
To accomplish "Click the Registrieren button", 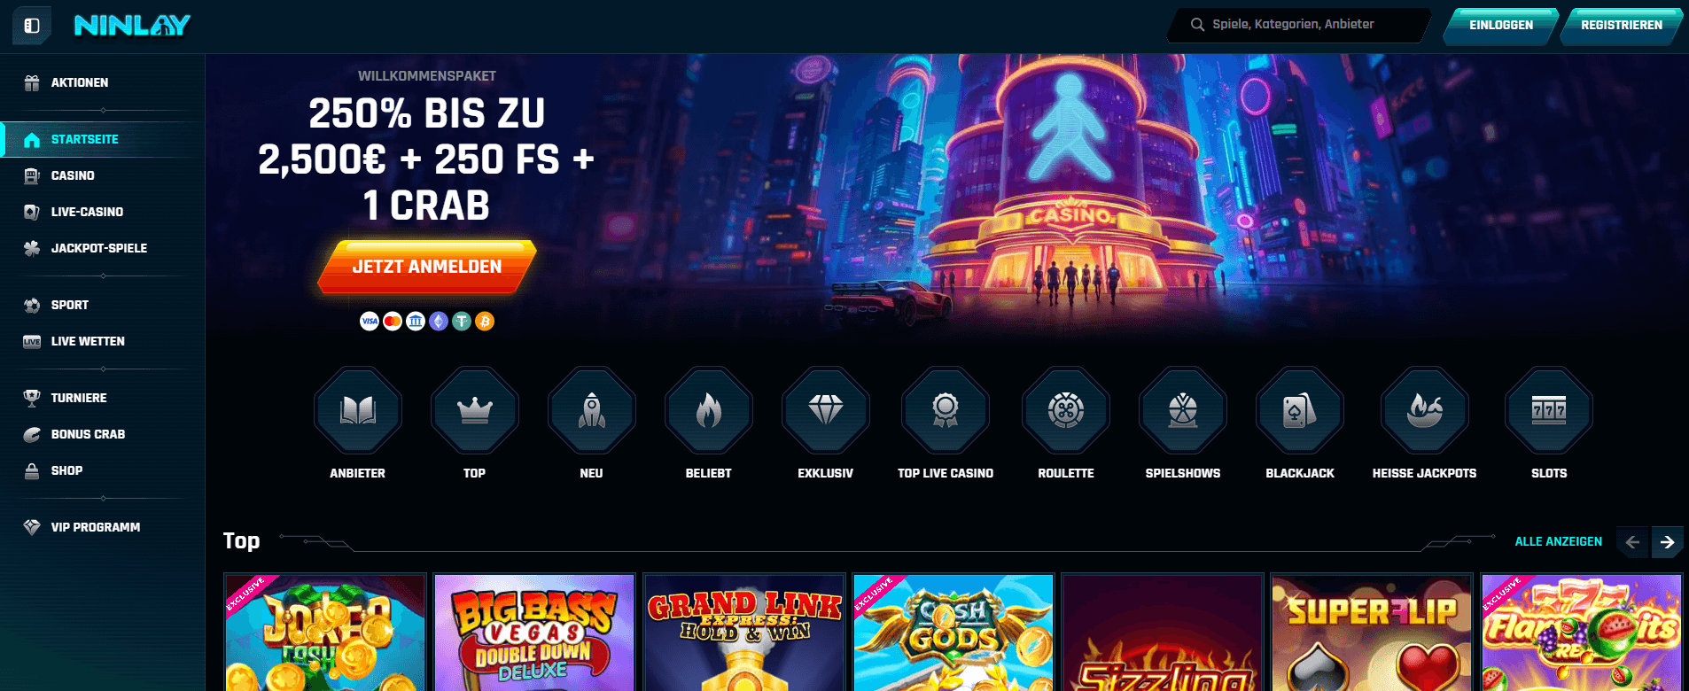I will point(1622,26).
